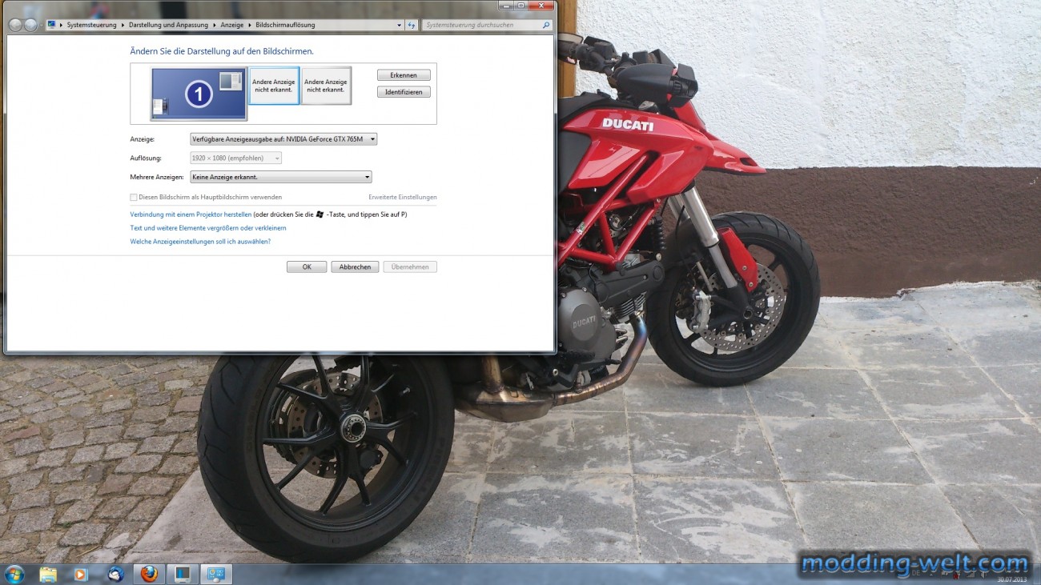The image size is (1041, 585).
Task: Select the second 'Andere Anzeige nicht erkannt' box
Action: tap(326, 86)
